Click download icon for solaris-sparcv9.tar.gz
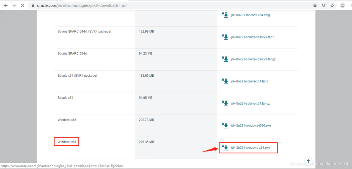 point(225,59)
